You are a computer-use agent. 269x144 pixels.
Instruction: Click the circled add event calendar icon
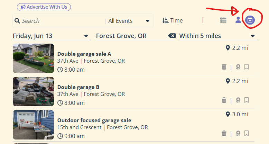click(x=250, y=20)
